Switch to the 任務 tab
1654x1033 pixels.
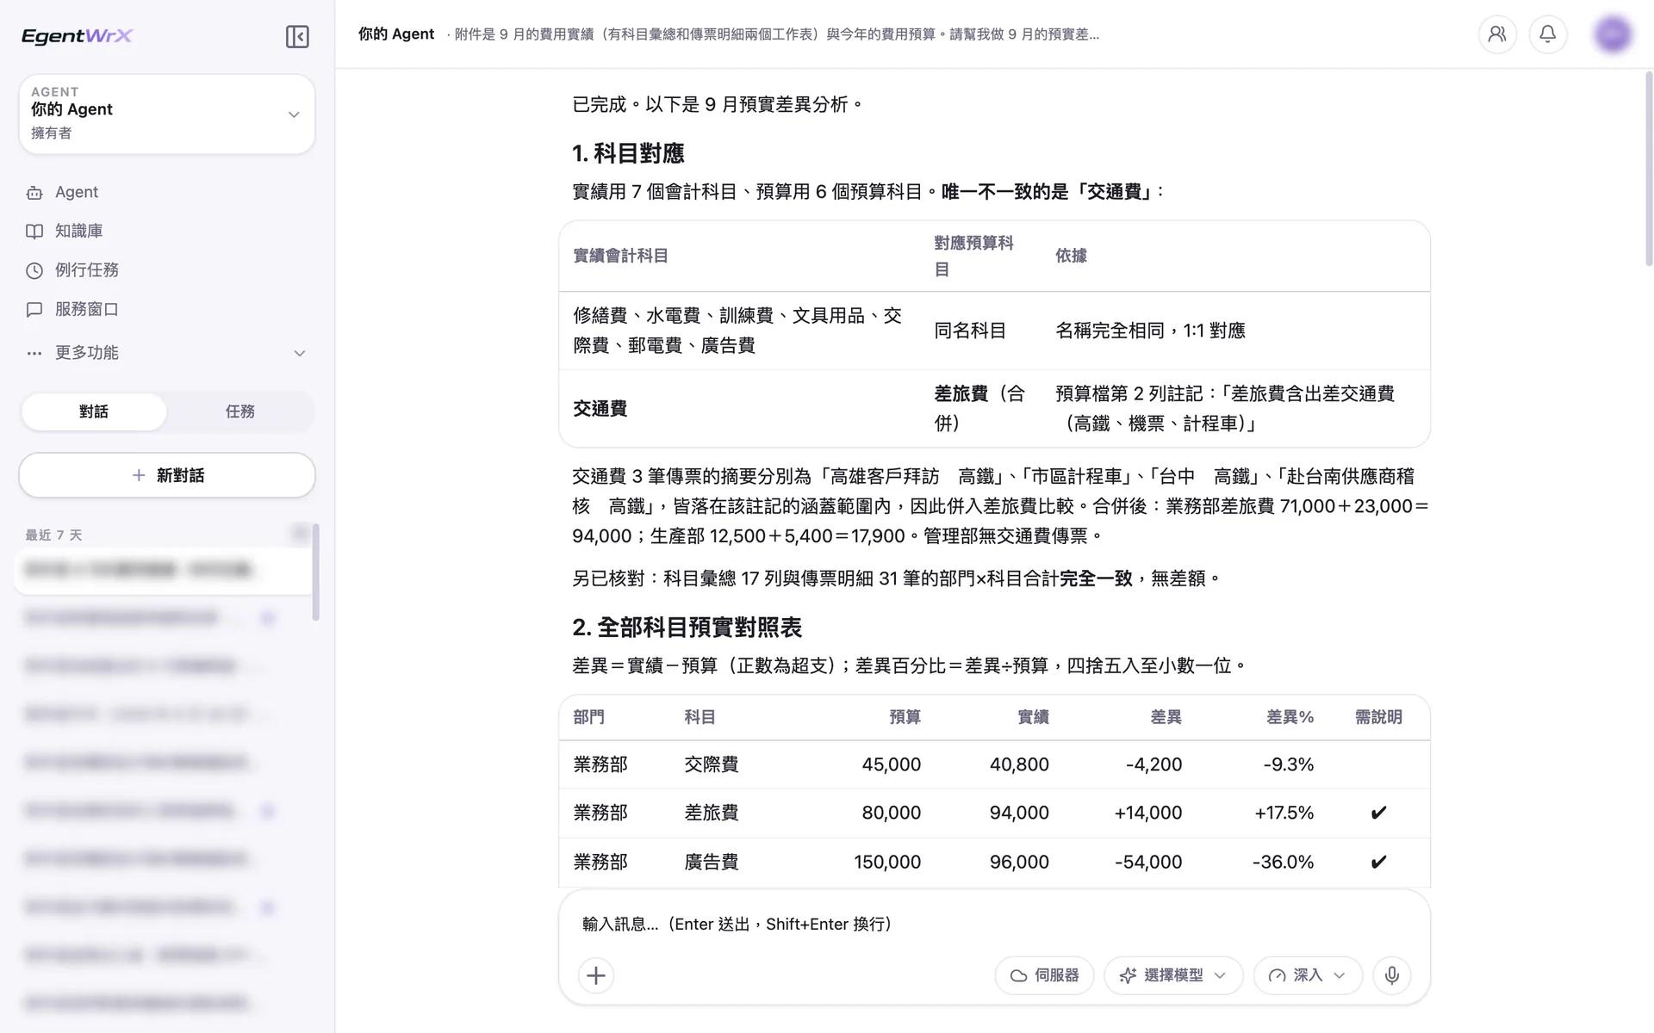pyautogui.click(x=240, y=411)
